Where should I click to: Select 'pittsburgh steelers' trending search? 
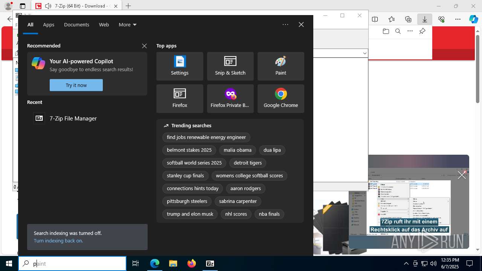[x=187, y=201]
